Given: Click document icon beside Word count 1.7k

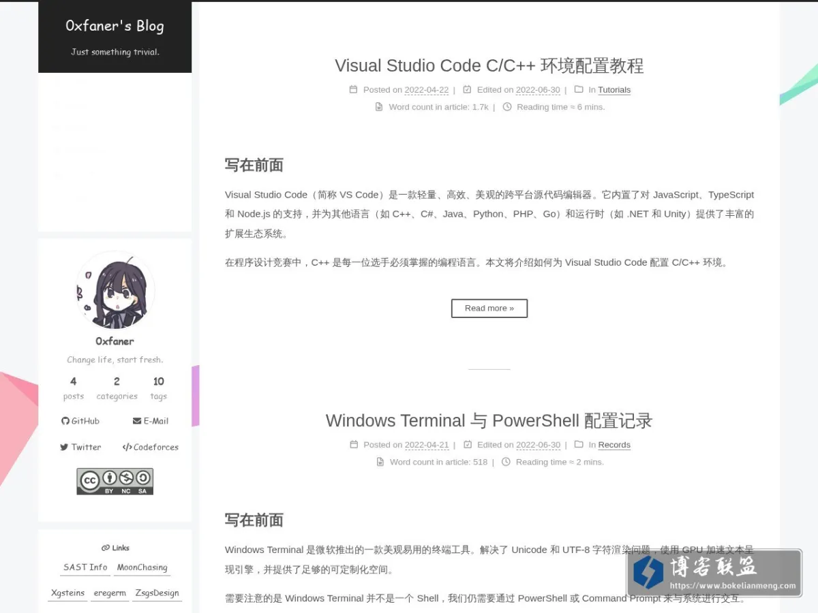Looking at the screenshot, I should (379, 106).
